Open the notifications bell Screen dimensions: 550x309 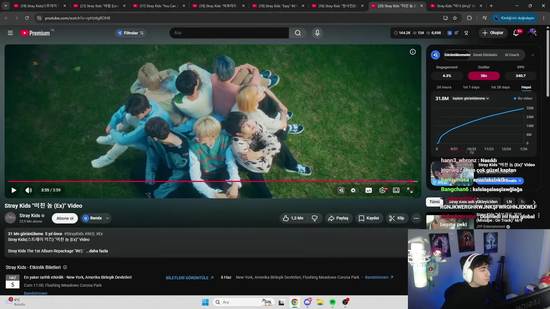pyautogui.click(x=516, y=33)
